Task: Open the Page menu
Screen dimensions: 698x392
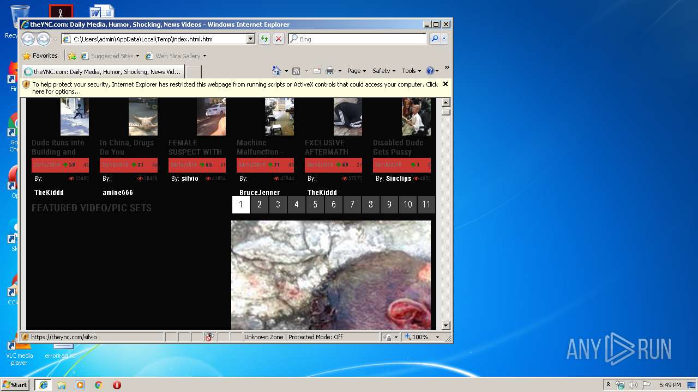Action: coord(356,71)
